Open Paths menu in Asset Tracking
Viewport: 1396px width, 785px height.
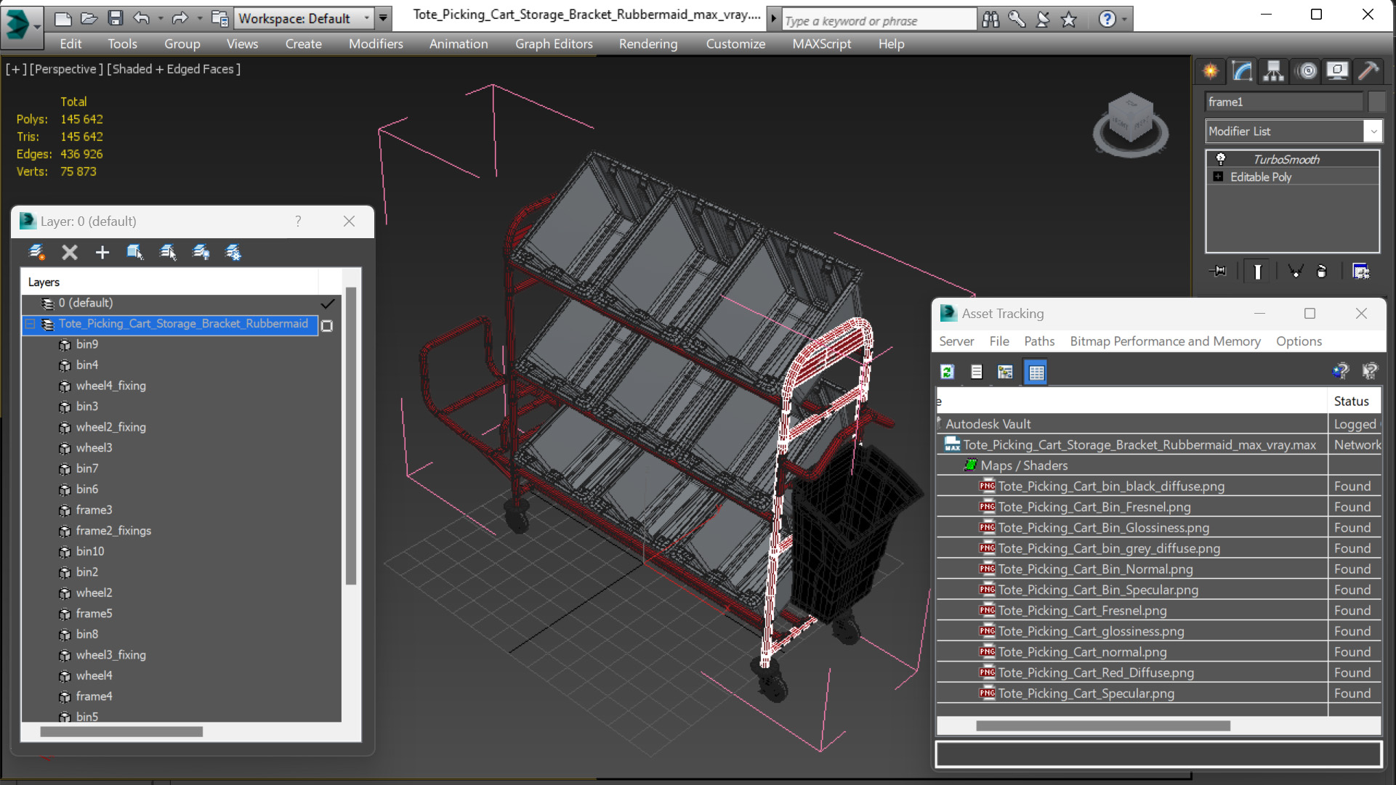1039,341
